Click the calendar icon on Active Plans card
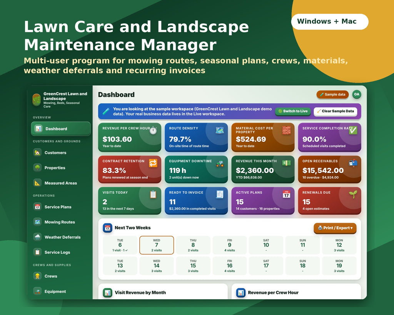 286,194
